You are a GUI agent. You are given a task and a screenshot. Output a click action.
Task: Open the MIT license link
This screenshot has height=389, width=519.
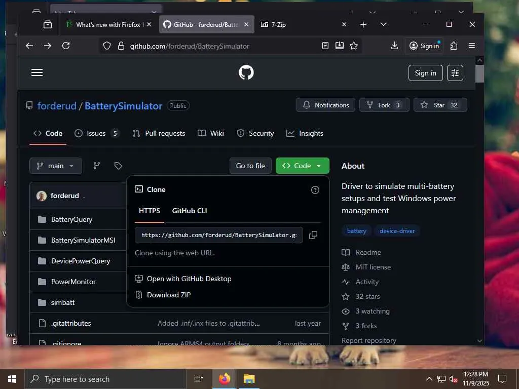(373, 267)
